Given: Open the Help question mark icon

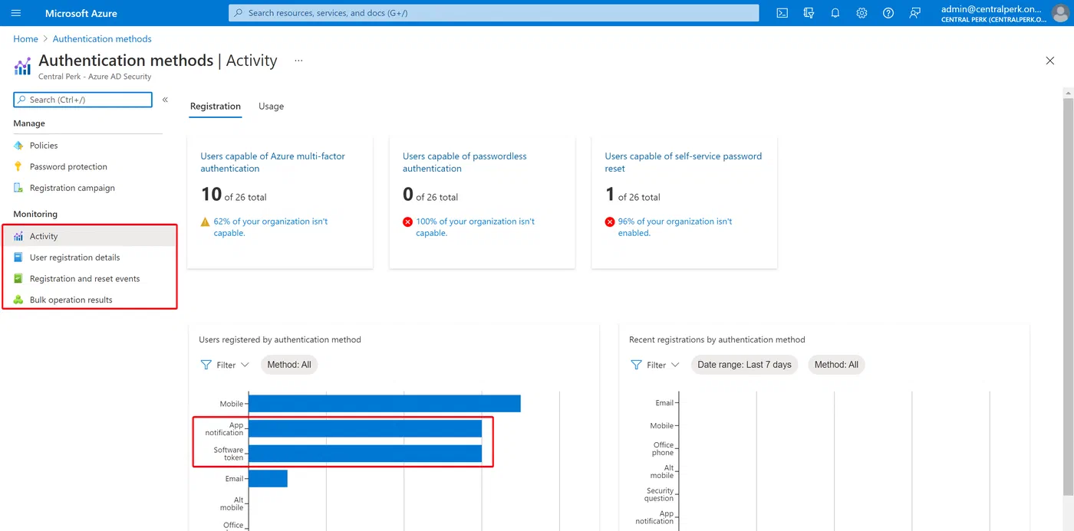Looking at the screenshot, I should (888, 13).
